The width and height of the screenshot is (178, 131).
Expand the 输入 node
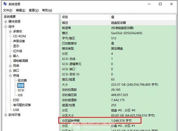coord(10,56)
